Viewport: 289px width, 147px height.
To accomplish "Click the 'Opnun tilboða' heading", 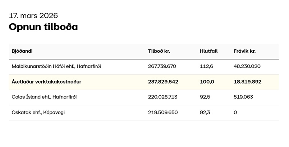I will (x=43, y=27).
